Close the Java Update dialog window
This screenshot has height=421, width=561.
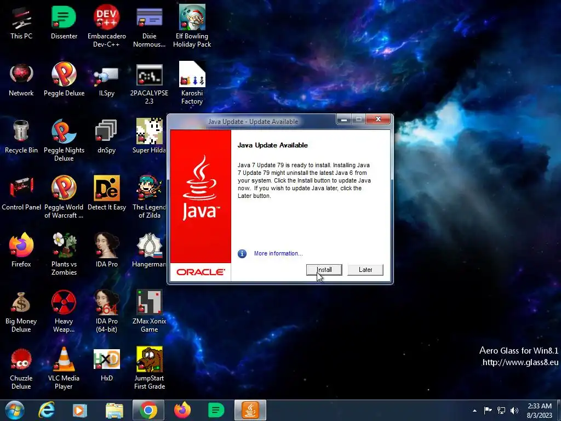point(378,119)
